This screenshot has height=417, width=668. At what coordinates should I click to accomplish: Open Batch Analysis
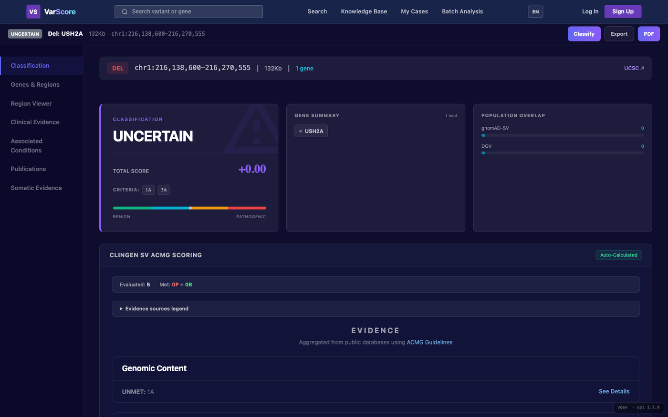point(462,11)
